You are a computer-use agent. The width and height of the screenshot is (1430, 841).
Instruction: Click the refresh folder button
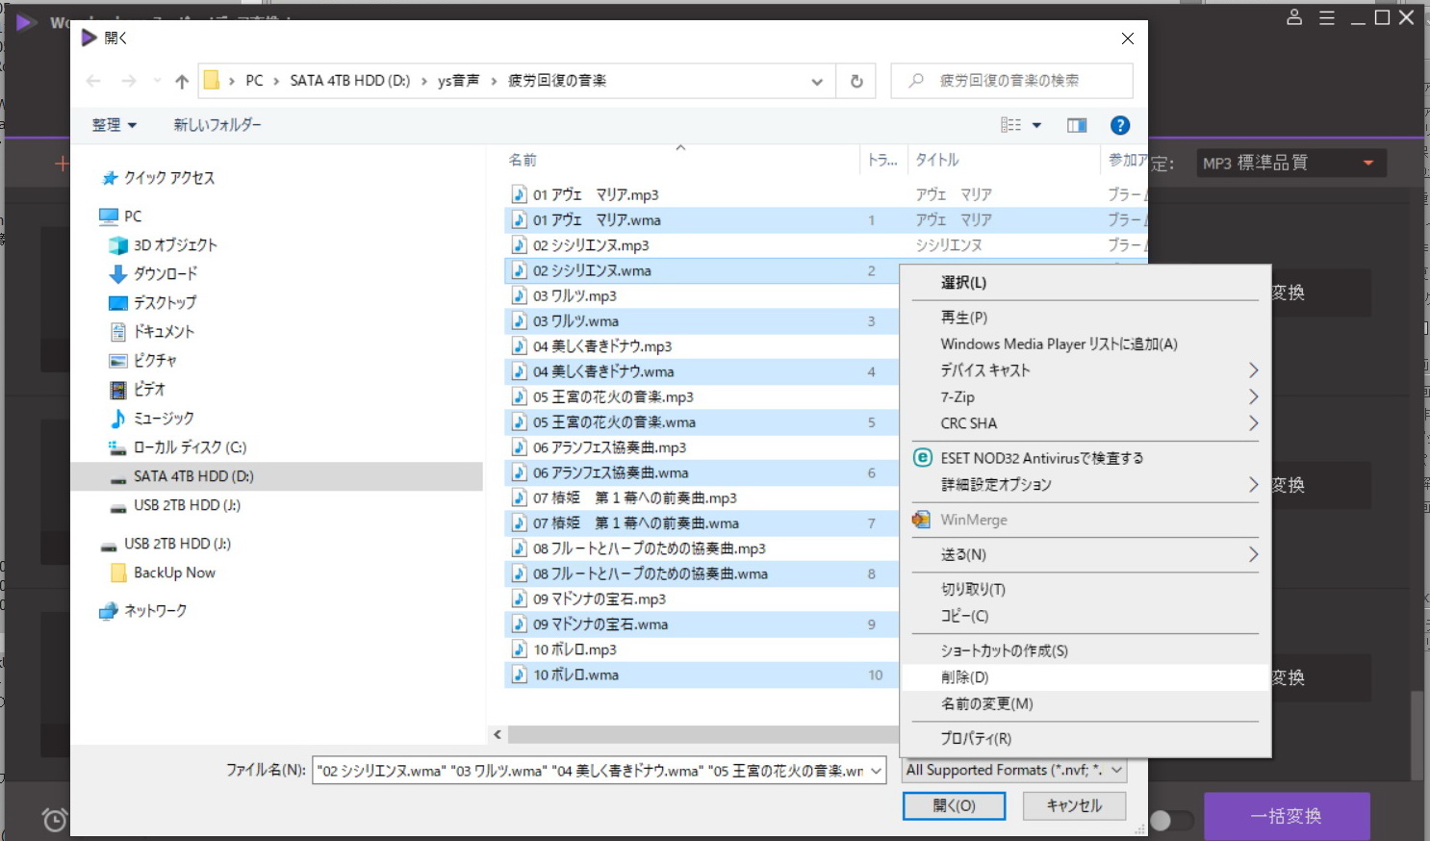click(x=855, y=81)
